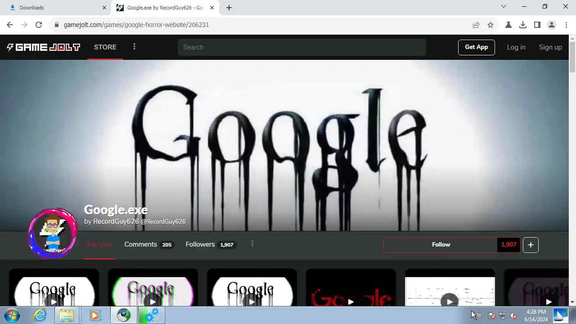Expand more options dots next to Followers
Image resolution: width=576 pixels, height=324 pixels.
click(252, 244)
